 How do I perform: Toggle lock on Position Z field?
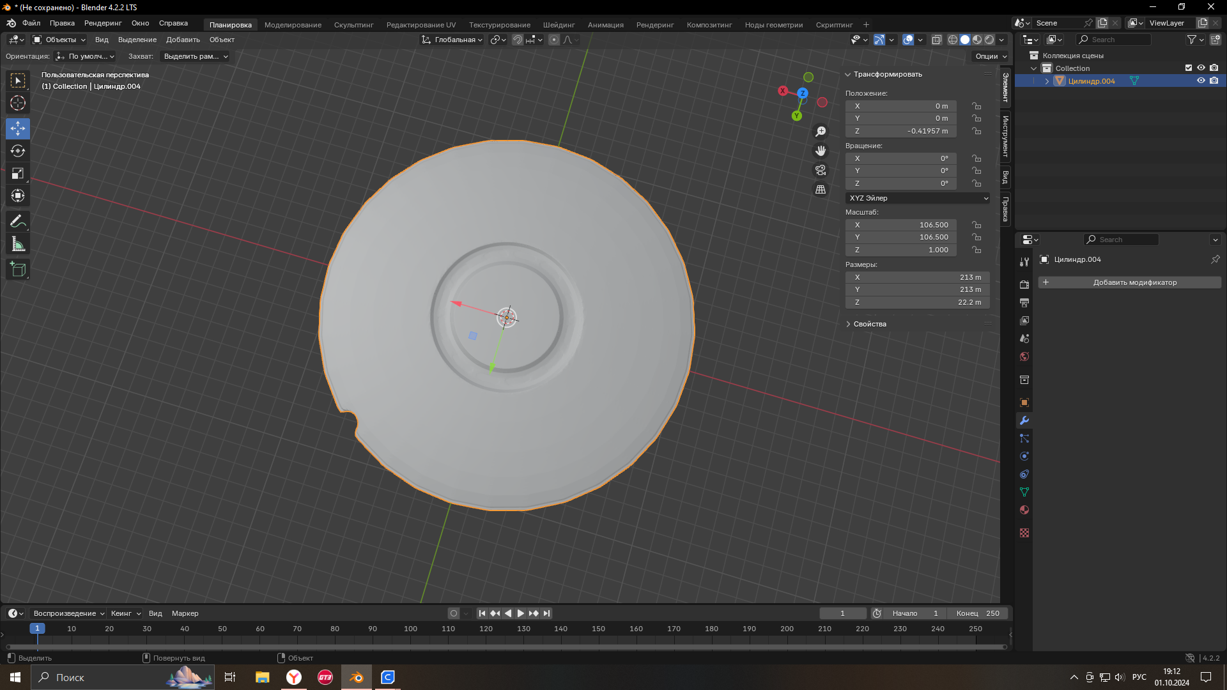pos(976,131)
